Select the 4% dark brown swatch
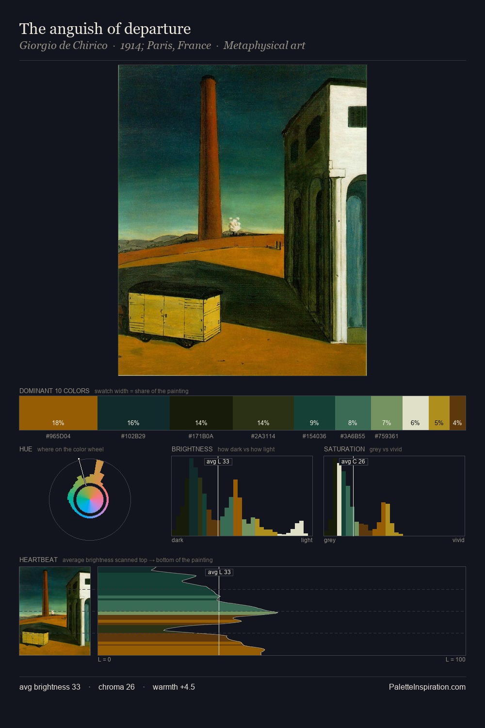 [457, 413]
